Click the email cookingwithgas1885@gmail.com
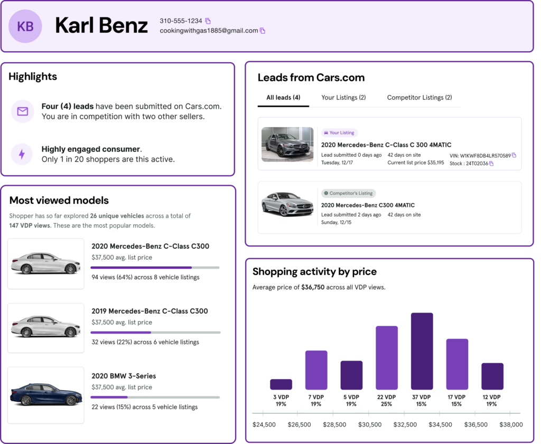541x444 pixels. tap(209, 31)
